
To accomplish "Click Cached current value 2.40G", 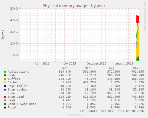I will pos(67,82).
